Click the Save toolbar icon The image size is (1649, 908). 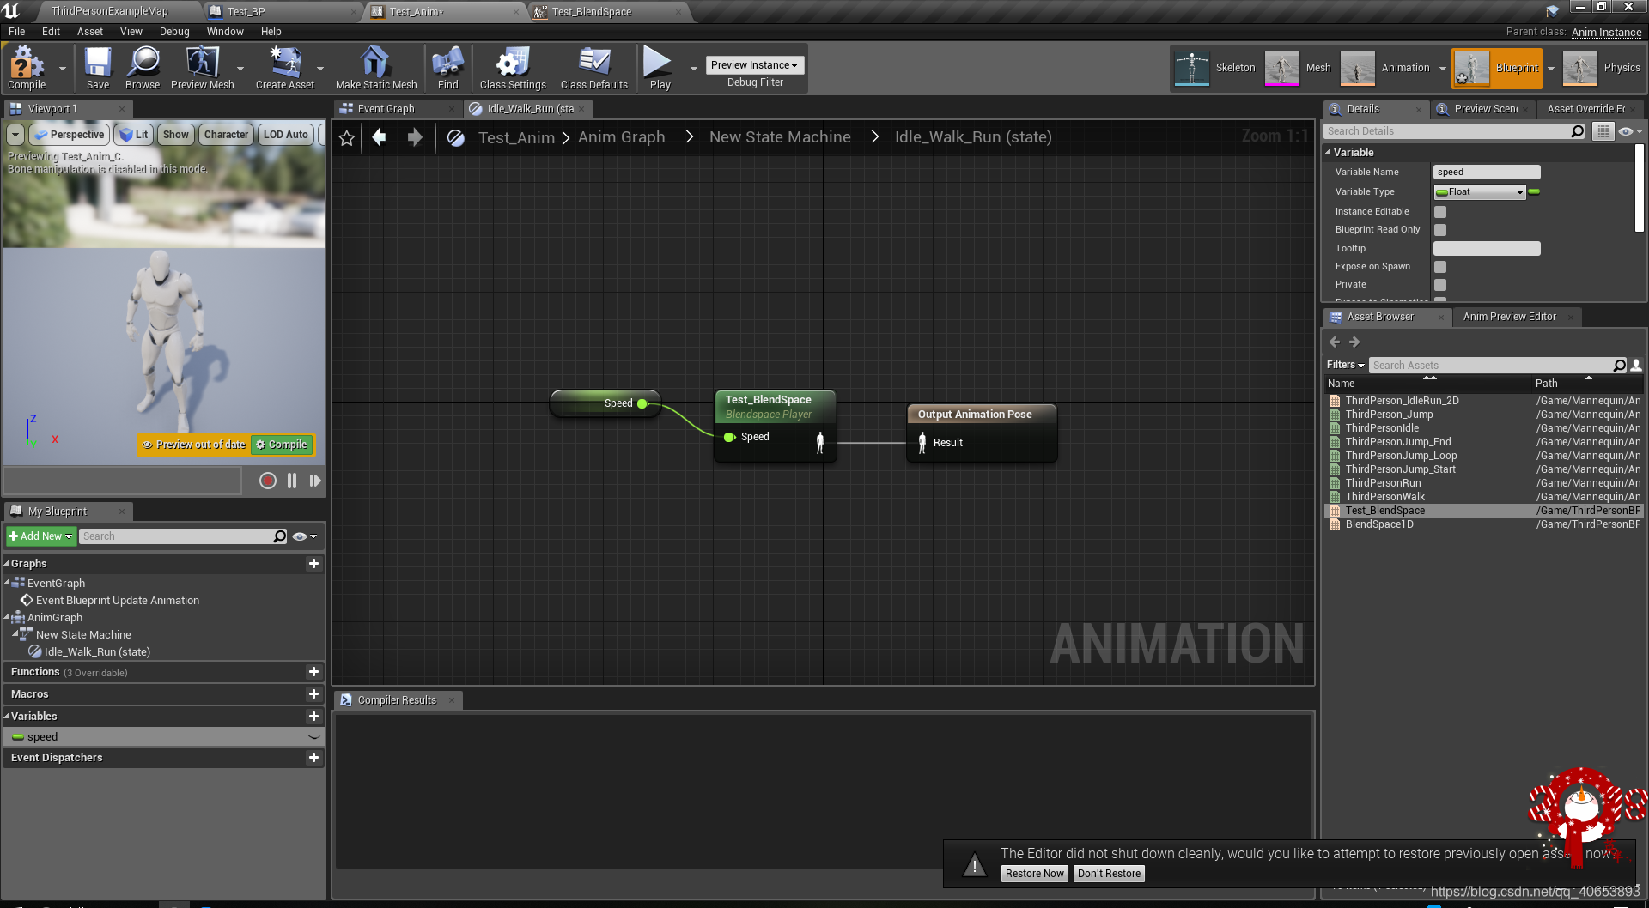tap(97, 67)
